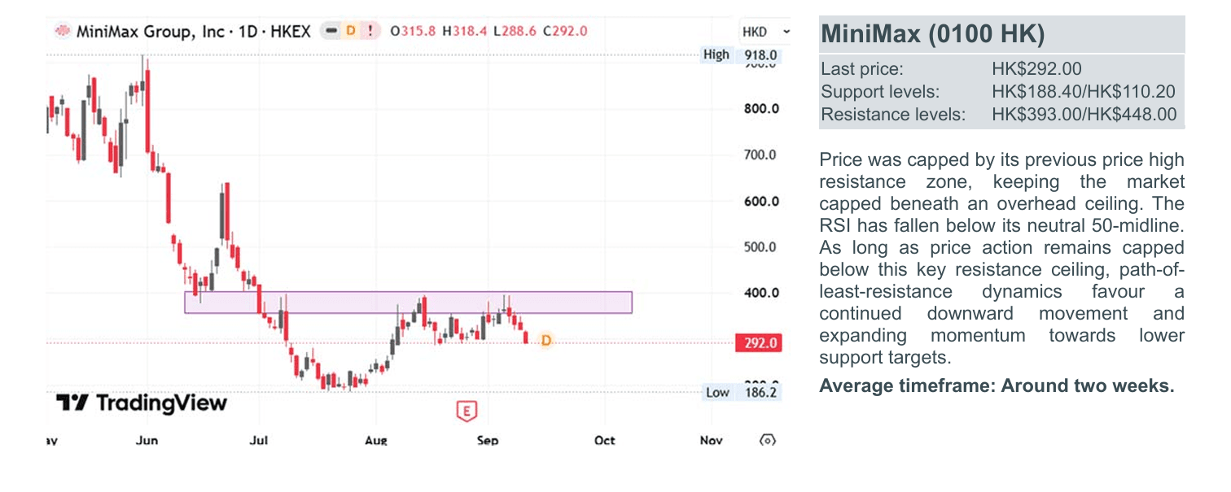Click the Low 186.2 price label
Viewport: 1231px width, 492px height.
(x=741, y=393)
